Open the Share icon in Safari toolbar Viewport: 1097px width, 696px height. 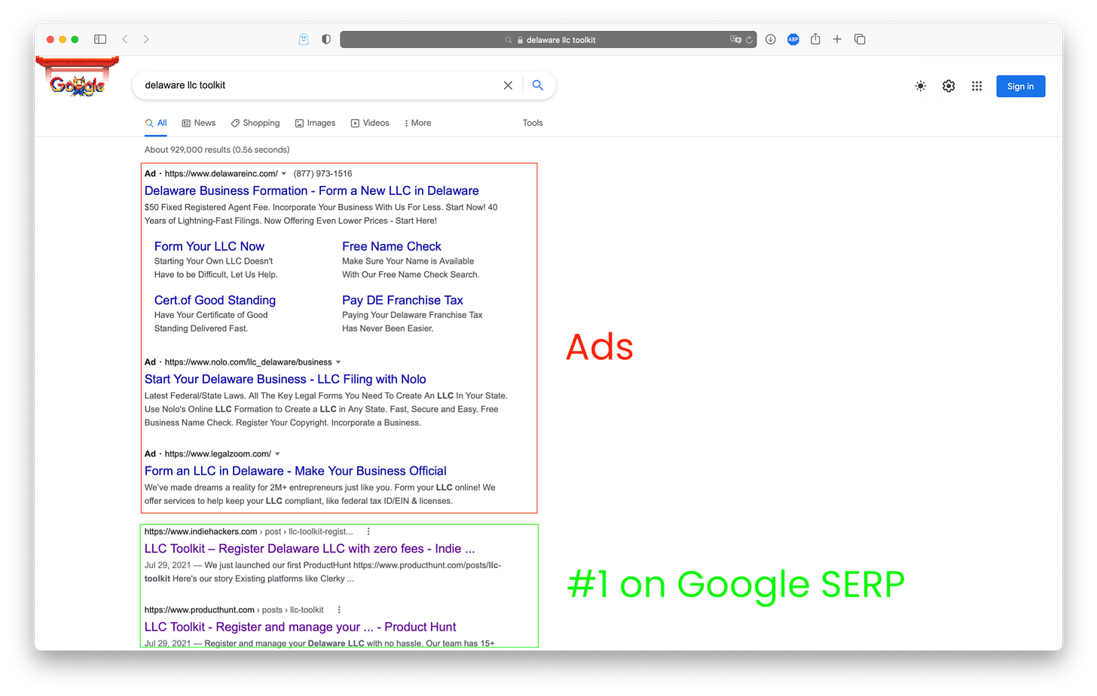(815, 39)
